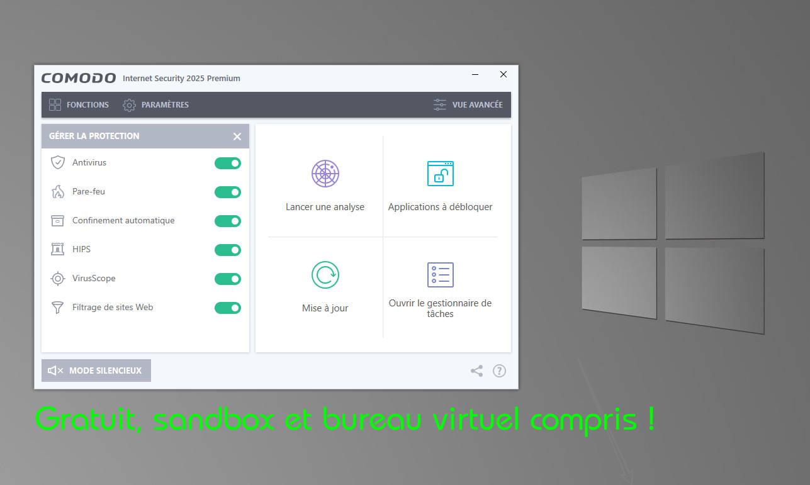Turn off Filtrage de sites Web
Image resolution: width=810 pixels, height=485 pixels.
(228, 308)
